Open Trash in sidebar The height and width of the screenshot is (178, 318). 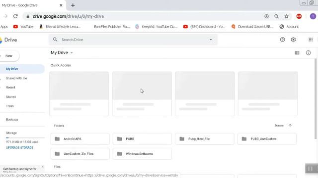click(x=10, y=106)
